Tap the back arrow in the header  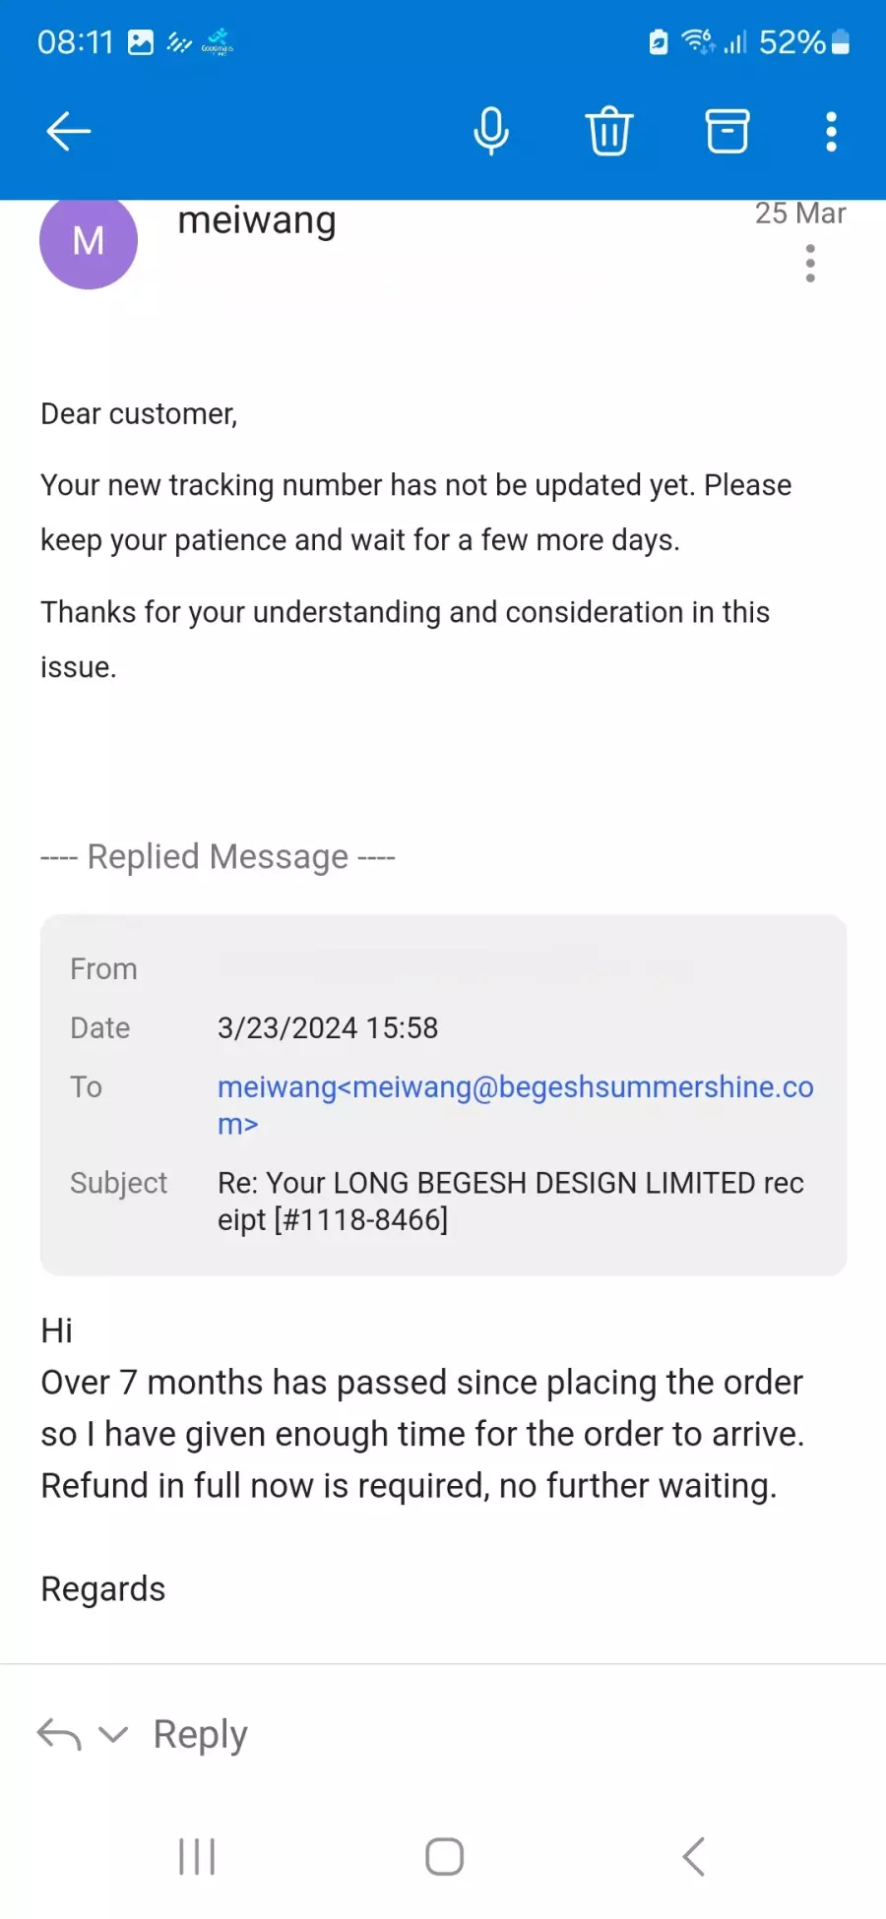click(x=69, y=131)
